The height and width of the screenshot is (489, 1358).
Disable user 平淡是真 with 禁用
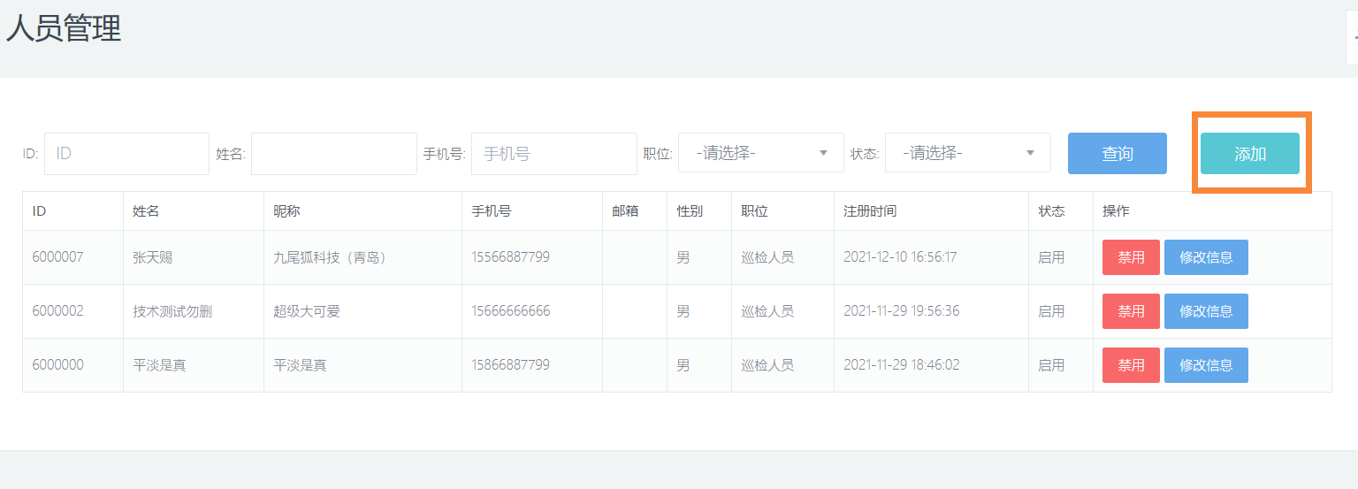click(x=1131, y=365)
